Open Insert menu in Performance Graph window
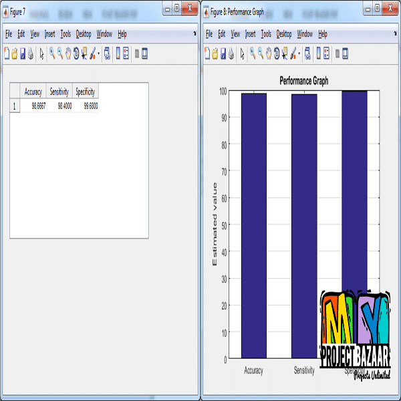The width and height of the screenshot is (401, 401). coord(251,33)
